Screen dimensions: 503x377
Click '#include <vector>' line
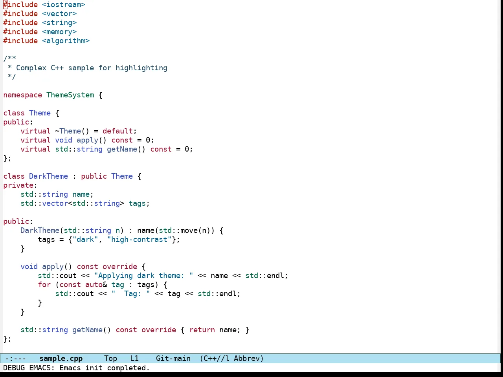40,14
